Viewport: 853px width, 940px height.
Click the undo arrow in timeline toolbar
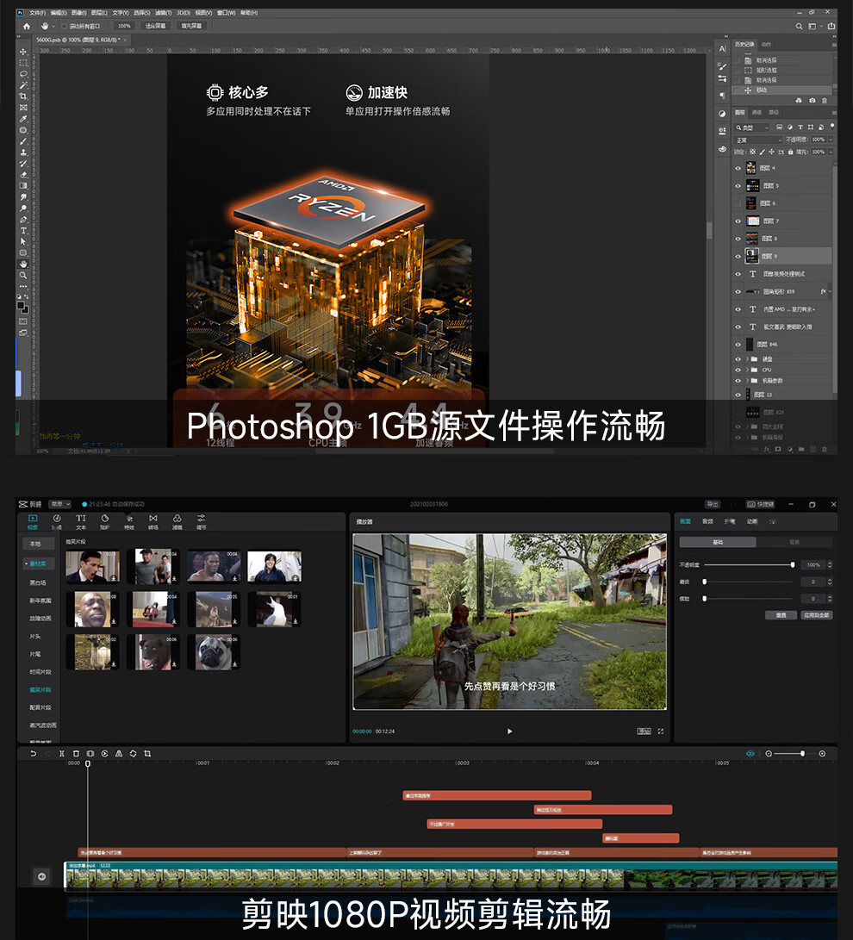coord(34,753)
